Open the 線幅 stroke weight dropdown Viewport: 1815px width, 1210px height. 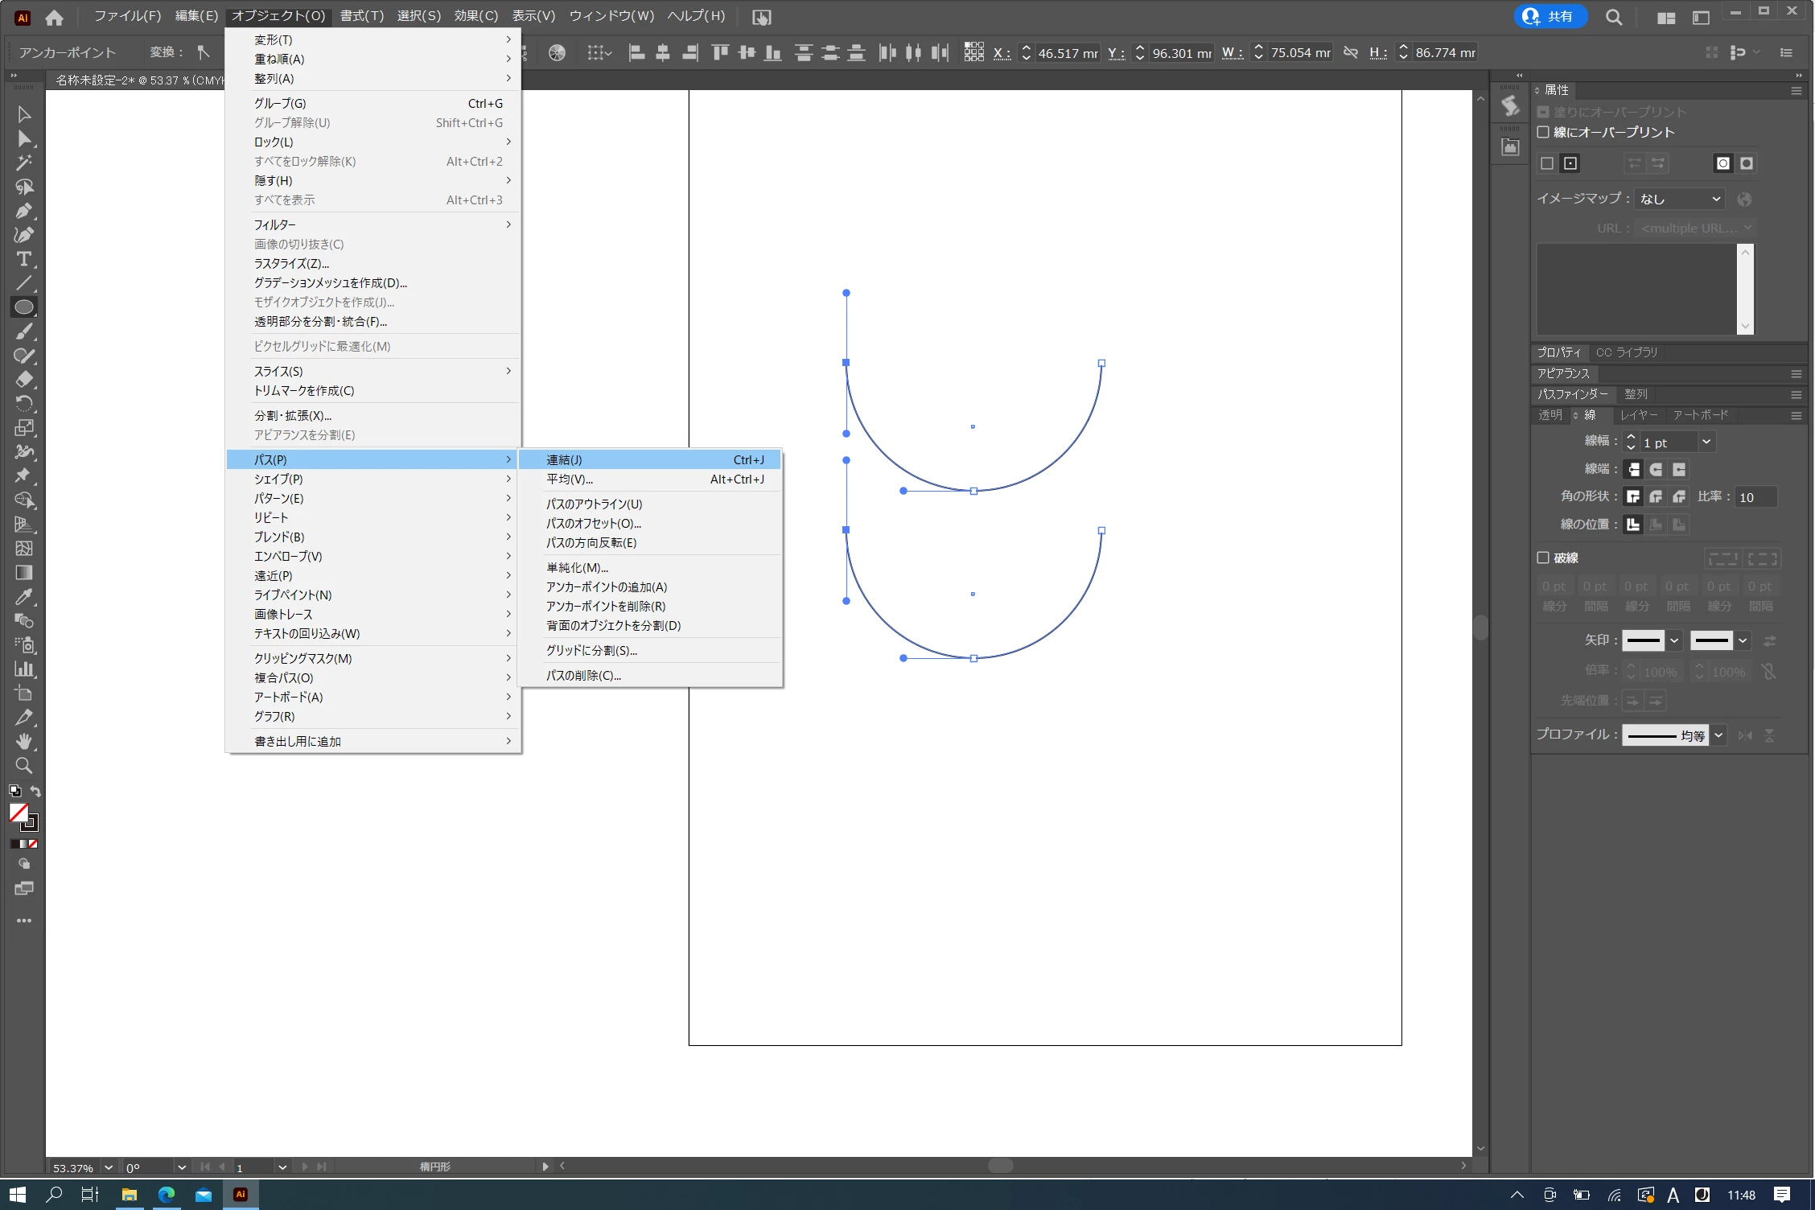[x=1706, y=442]
